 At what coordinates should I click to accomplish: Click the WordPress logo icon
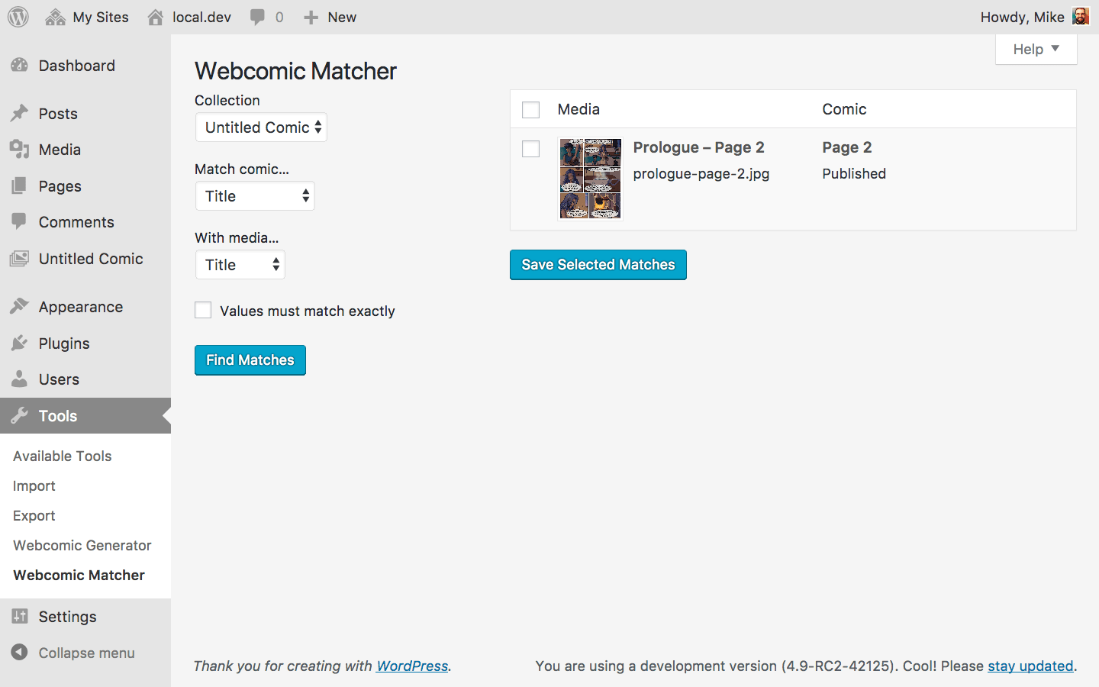point(18,17)
